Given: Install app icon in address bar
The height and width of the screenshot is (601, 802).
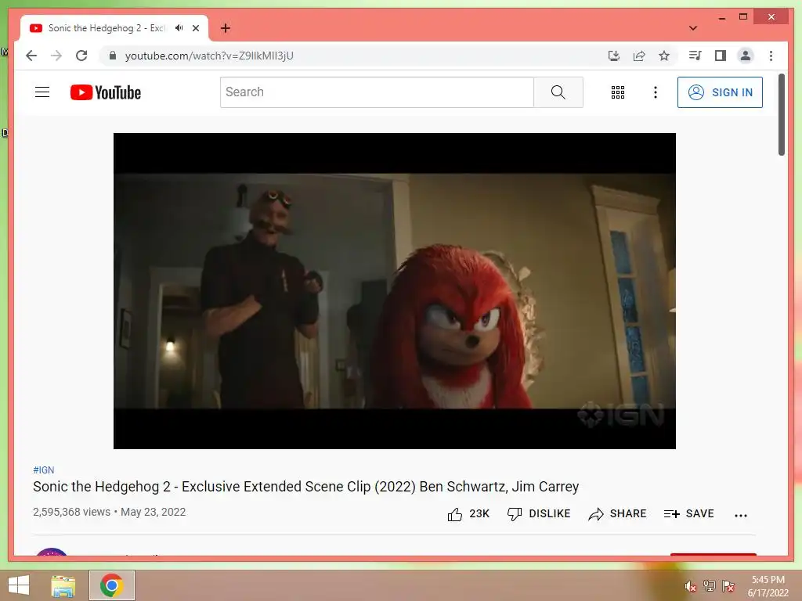Looking at the screenshot, I should 614,56.
